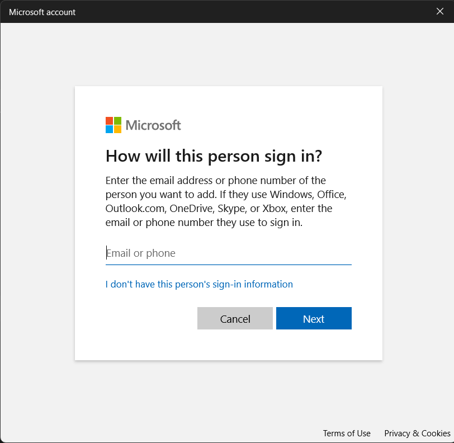Click the red square in Microsoft logo

(x=109, y=121)
